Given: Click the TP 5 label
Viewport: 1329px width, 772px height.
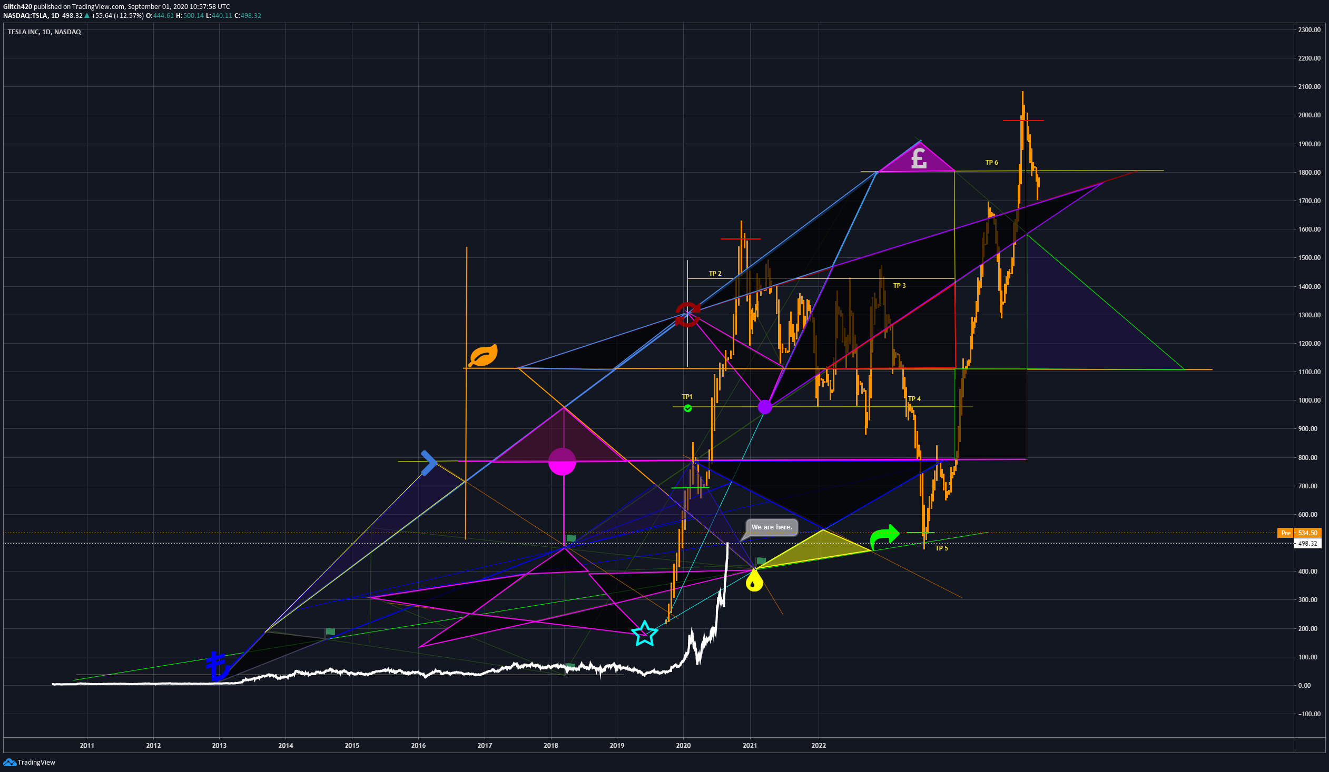Looking at the screenshot, I should click(x=941, y=548).
